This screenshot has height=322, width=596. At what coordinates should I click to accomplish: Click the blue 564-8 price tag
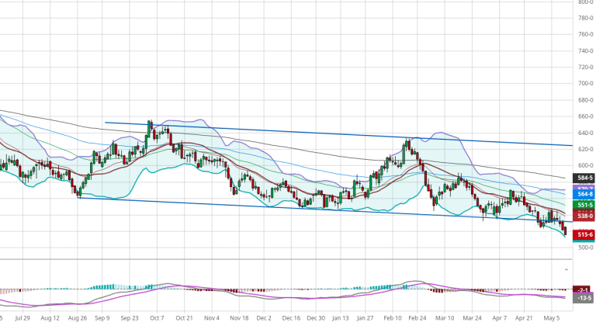pos(583,195)
